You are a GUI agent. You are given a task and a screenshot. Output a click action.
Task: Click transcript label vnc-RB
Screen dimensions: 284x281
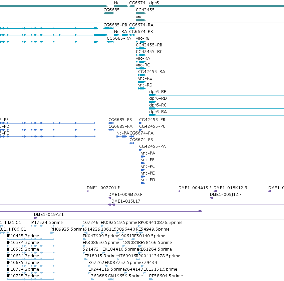143,38
